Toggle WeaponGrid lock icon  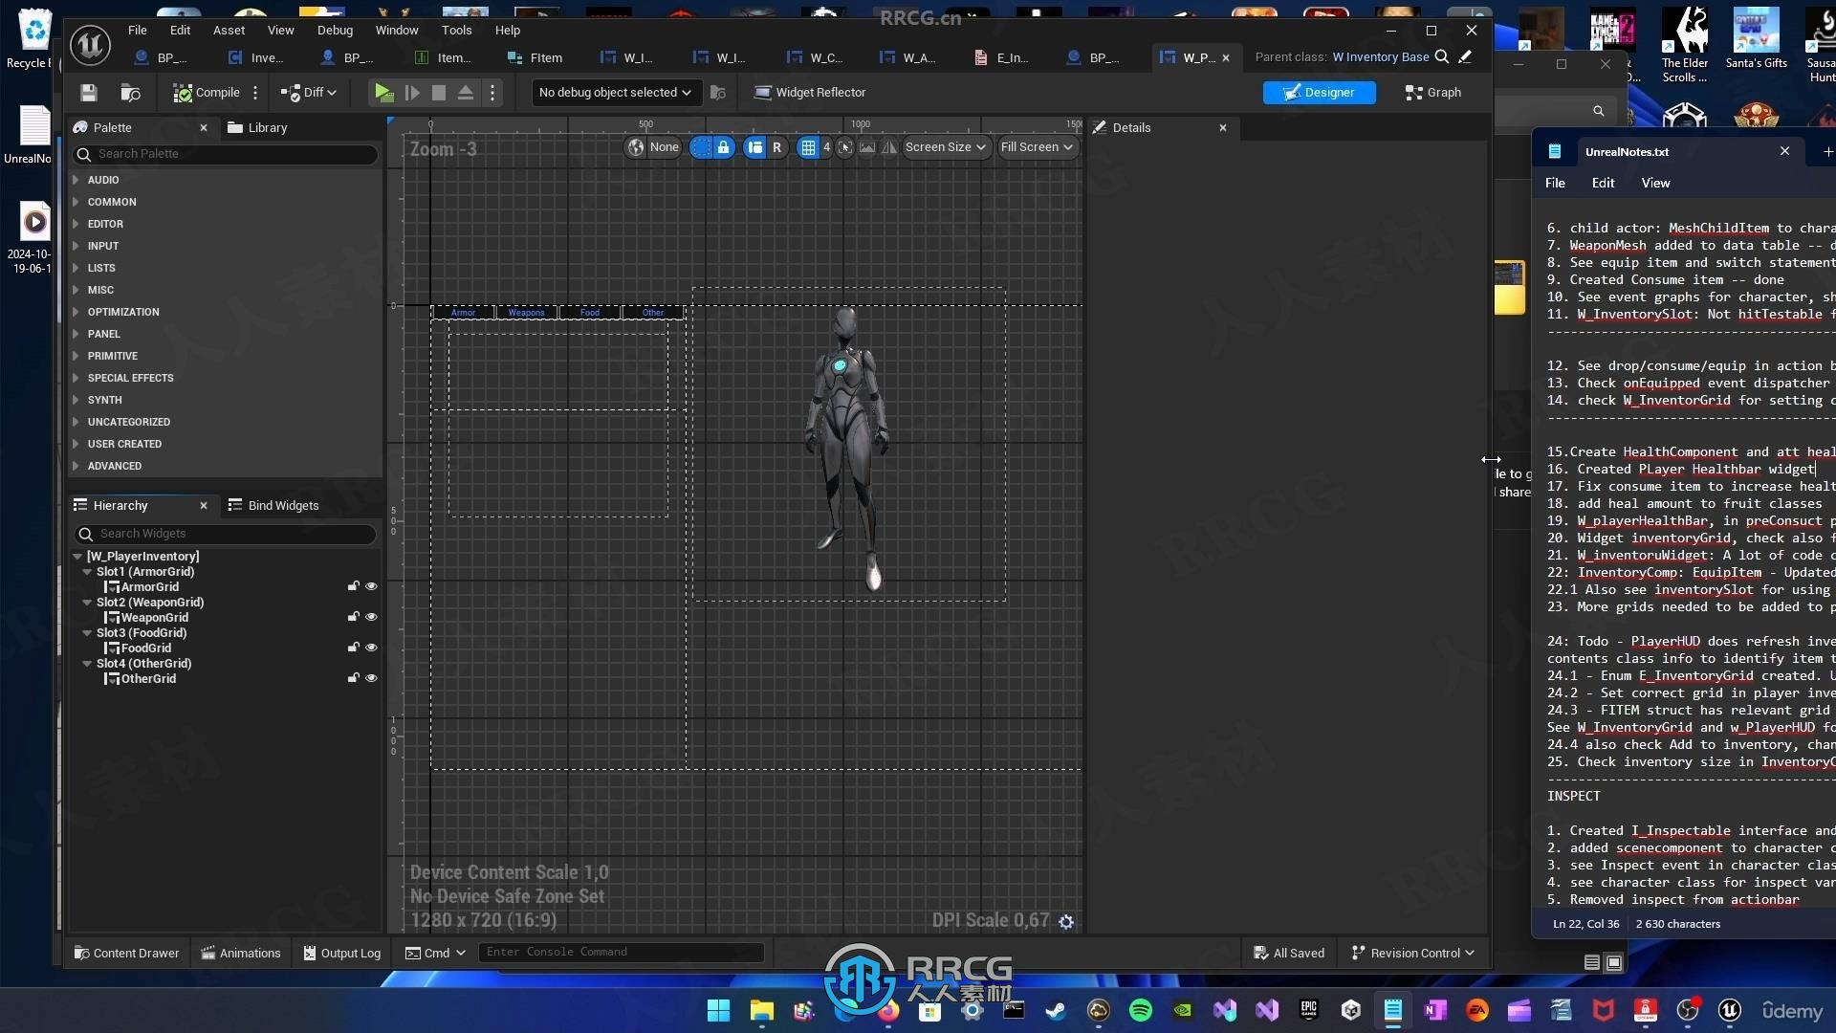[x=353, y=617]
